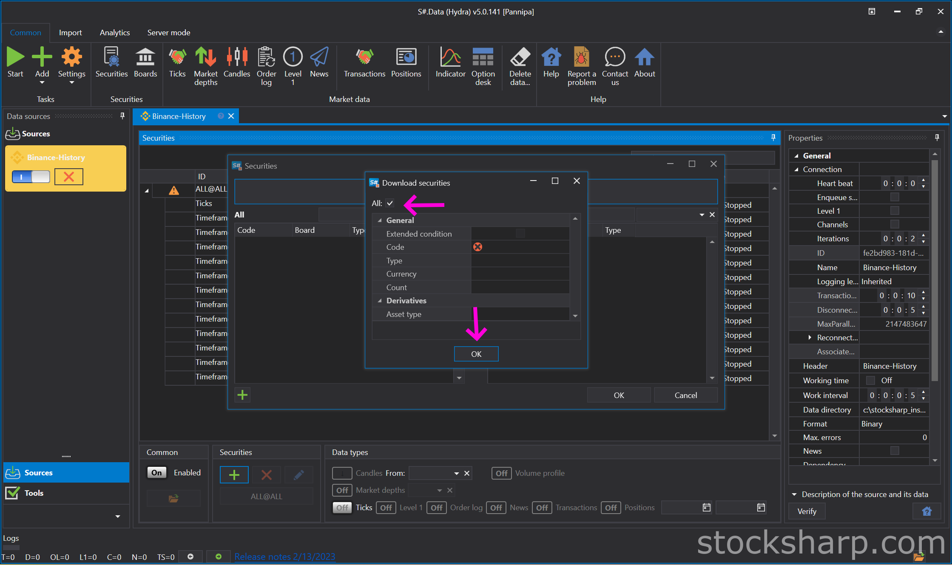Uncheck the All checkbox in Download securities
Image resolution: width=952 pixels, height=565 pixels.
390,203
